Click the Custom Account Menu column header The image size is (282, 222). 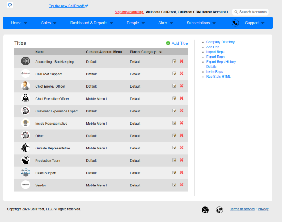[x=104, y=52]
